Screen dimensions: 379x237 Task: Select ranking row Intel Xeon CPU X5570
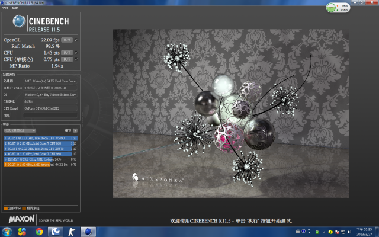(40, 149)
